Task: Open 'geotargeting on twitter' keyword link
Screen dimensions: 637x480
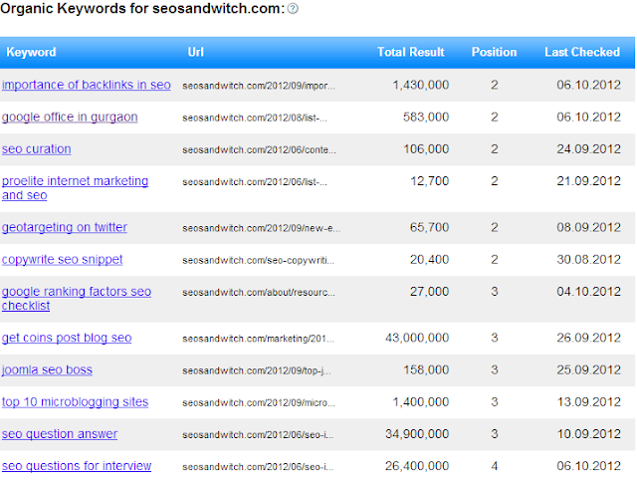Action: coord(65,227)
